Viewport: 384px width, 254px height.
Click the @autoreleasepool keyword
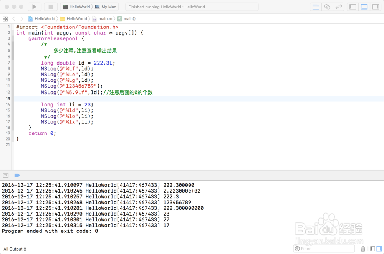(x=53, y=38)
